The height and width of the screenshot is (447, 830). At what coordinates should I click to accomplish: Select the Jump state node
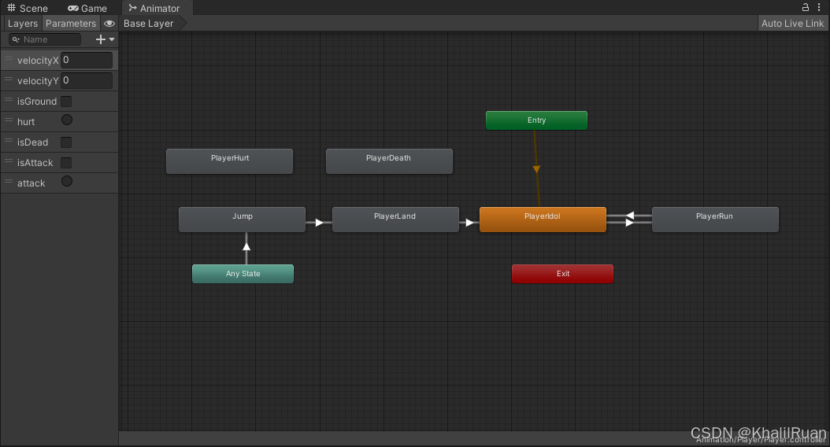pos(242,219)
